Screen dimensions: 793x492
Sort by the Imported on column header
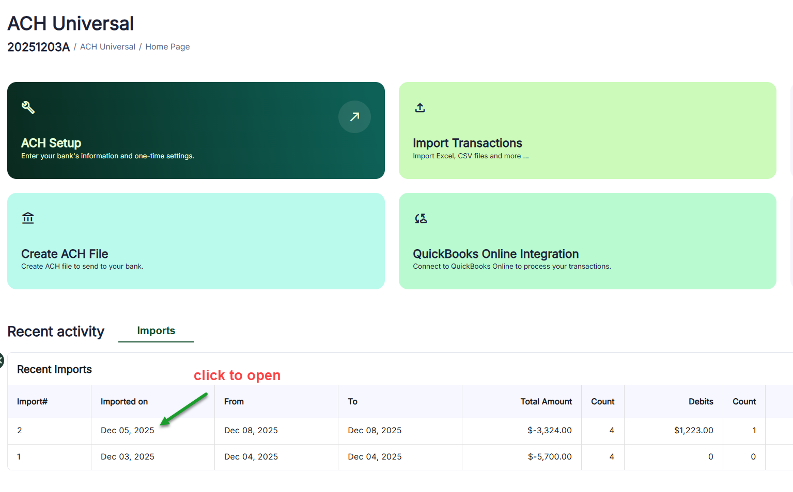tap(124, 402)
